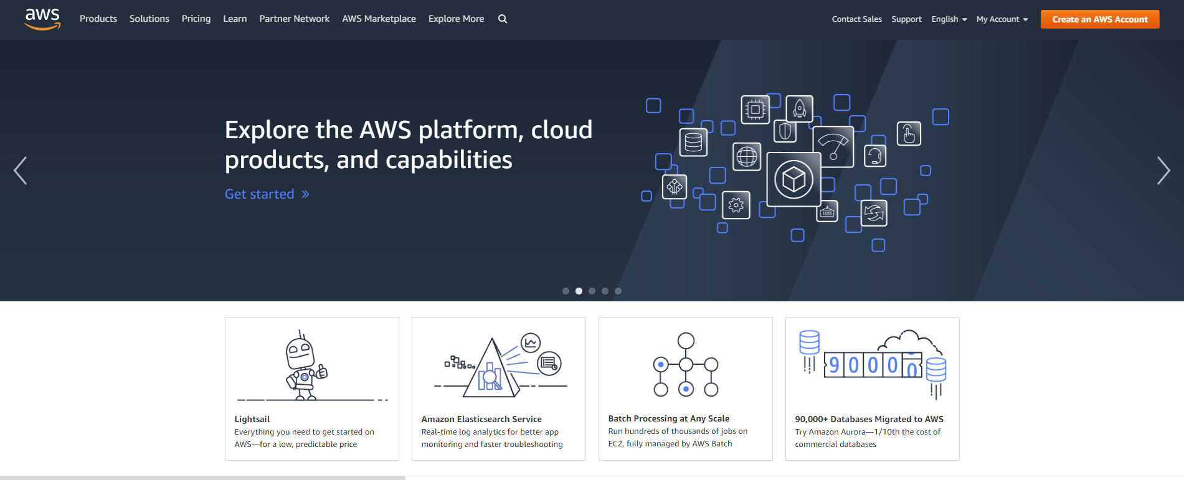Click the gauge speedometer icon in hero graphic

point(833,147)
